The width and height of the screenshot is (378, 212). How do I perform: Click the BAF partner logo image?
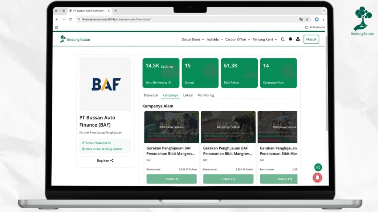(x=106, y=84)
